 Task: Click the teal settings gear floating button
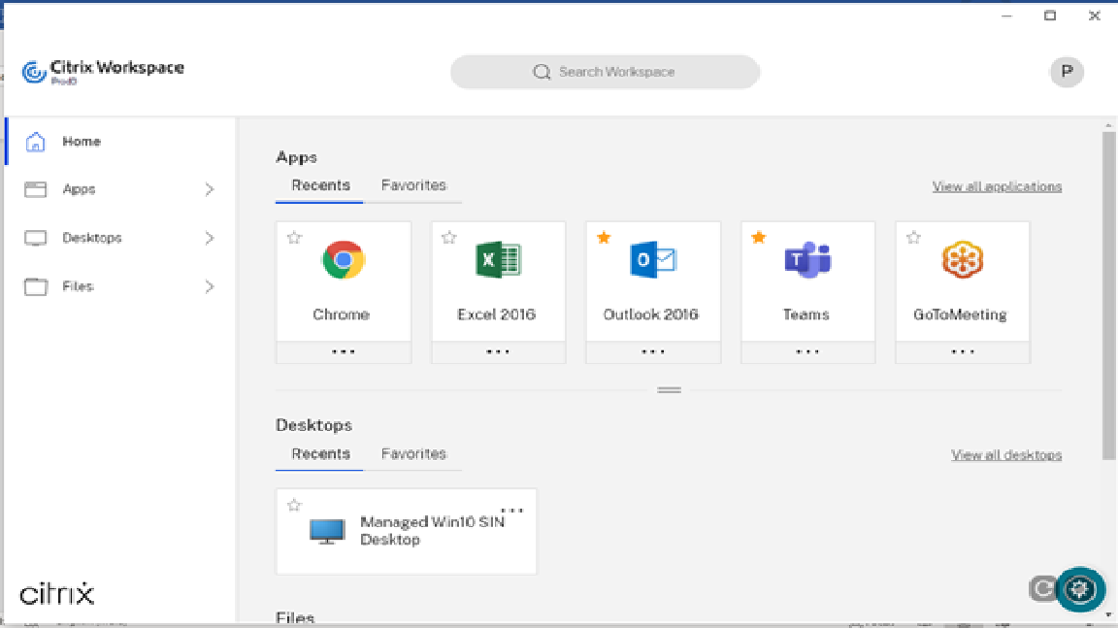click(1080, 589)
